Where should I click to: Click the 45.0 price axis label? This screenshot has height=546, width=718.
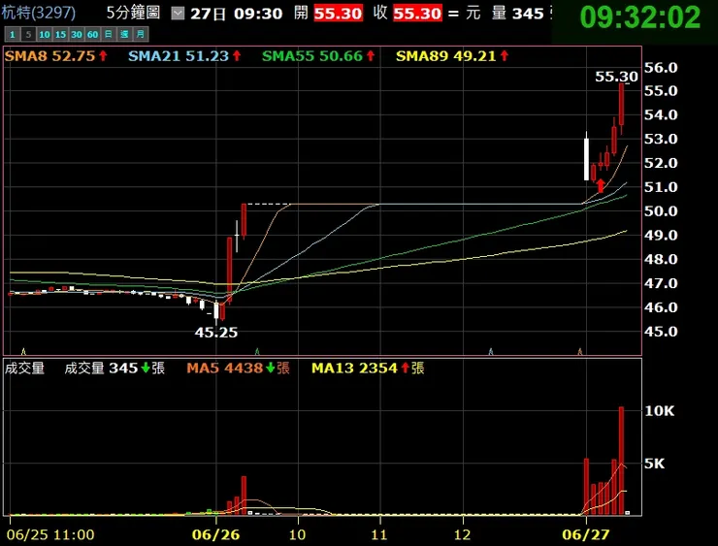(661, 332)
